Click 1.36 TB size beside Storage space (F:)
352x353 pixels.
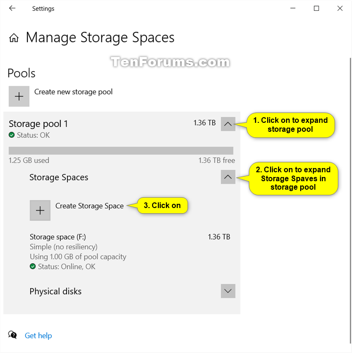pyautogui.click(x=219, y=237)
